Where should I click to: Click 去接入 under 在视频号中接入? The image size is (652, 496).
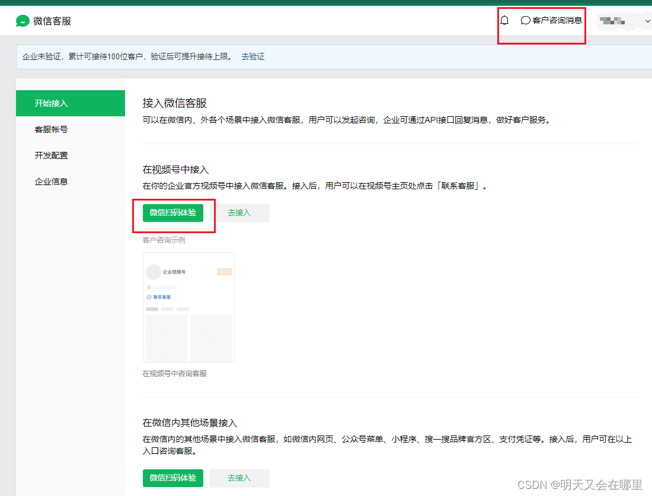(239, 212)
